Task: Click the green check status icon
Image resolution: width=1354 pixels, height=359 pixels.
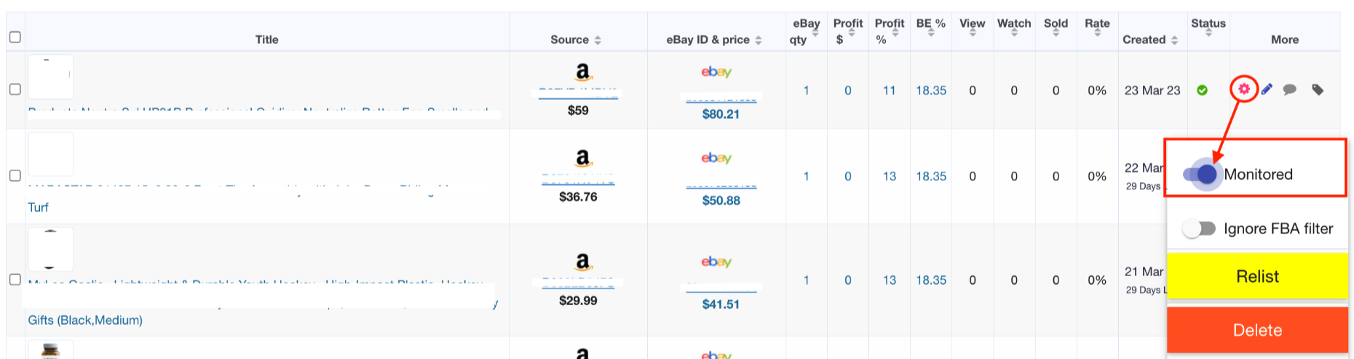Action: [1202, 90]
